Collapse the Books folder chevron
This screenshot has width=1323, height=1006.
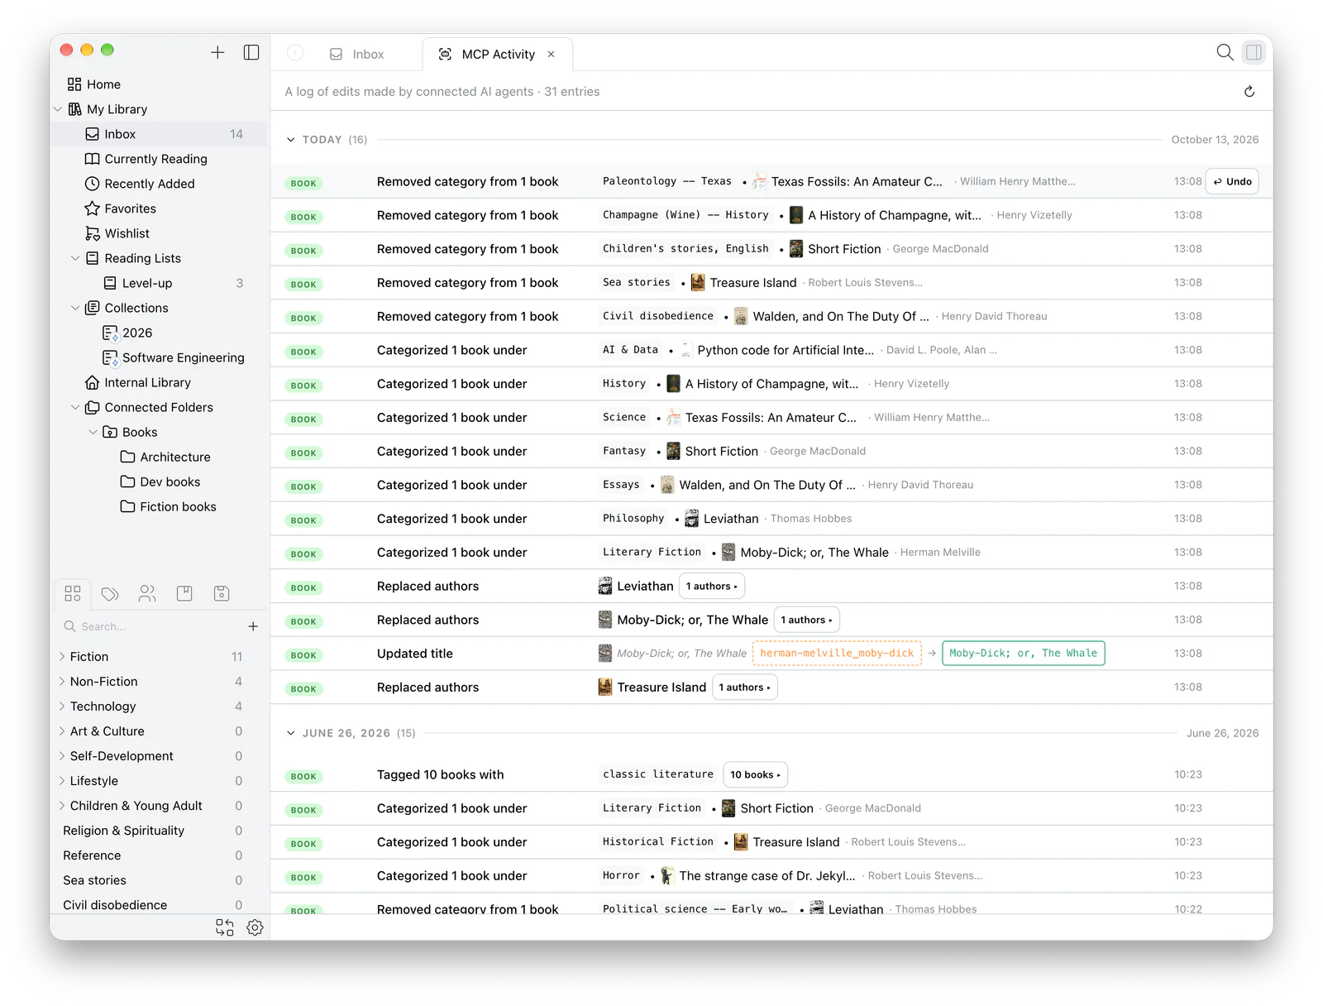93,432
